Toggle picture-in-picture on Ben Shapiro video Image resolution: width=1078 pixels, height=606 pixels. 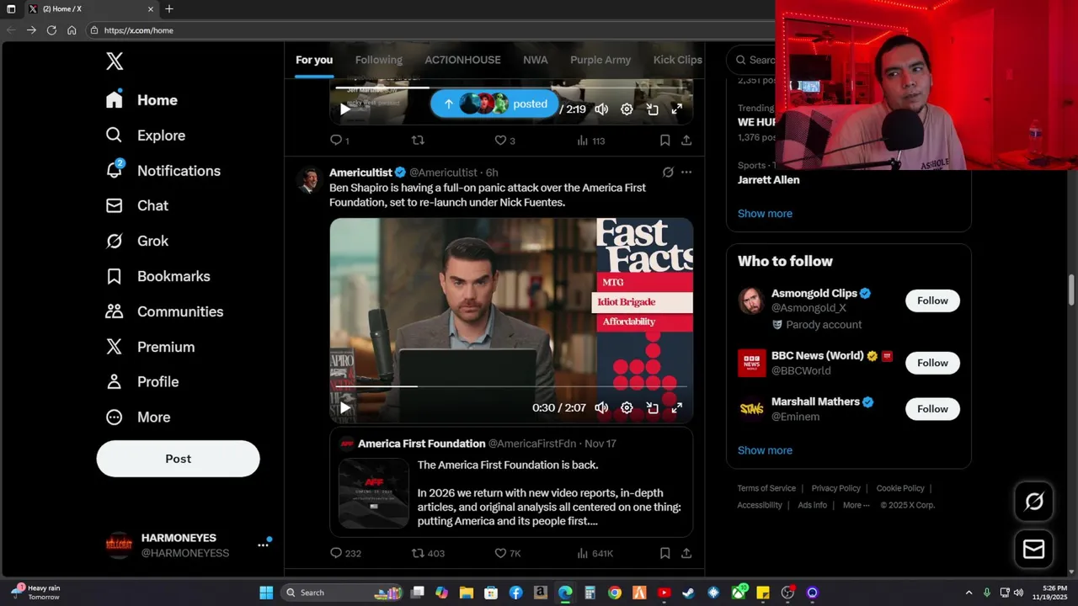pyautogui.click(x=652, y=407)
